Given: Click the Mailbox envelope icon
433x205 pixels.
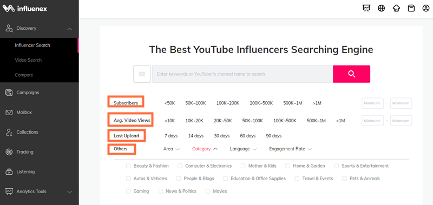Looking at the screenshot, I should tap(9, 113).
